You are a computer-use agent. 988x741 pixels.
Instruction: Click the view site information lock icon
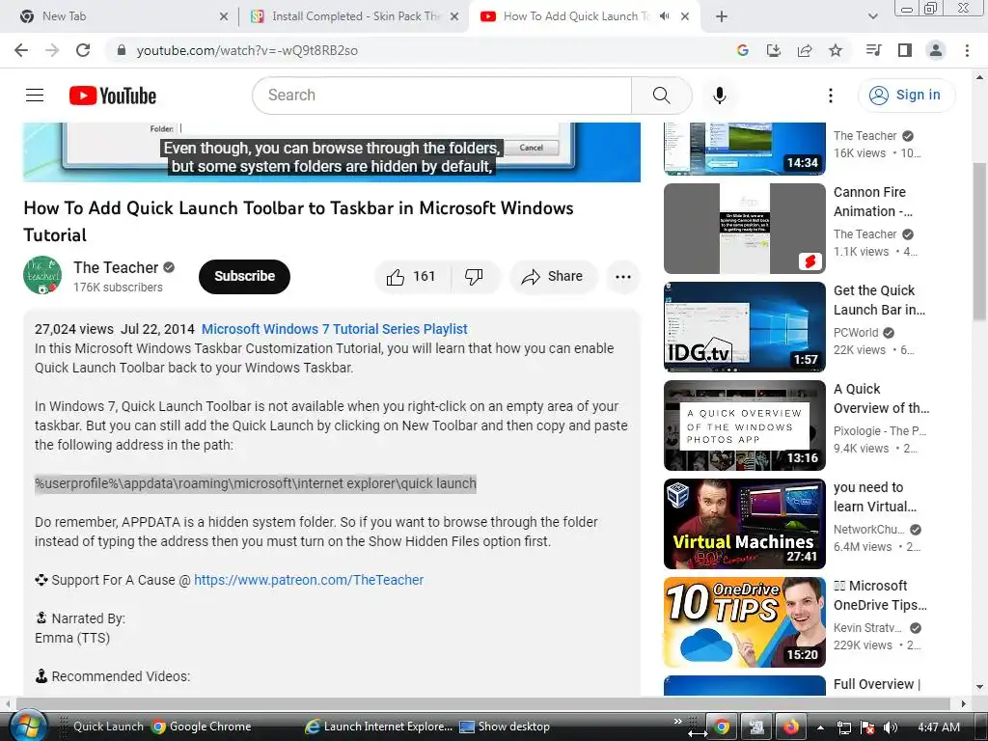(121, 50)
